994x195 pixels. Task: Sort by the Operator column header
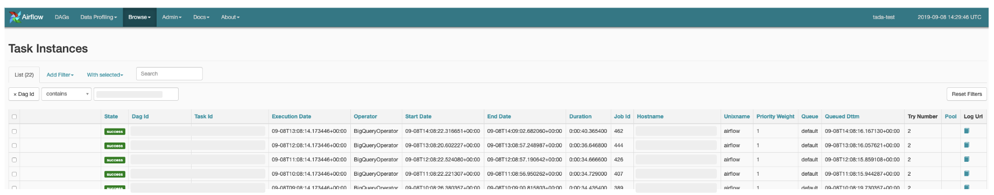(x=365, y=116)
